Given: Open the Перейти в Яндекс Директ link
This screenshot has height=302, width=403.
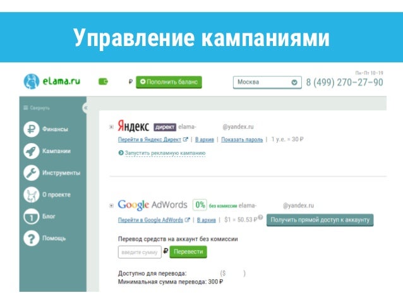Looking at the screenshot, I should tap(150, 139).
